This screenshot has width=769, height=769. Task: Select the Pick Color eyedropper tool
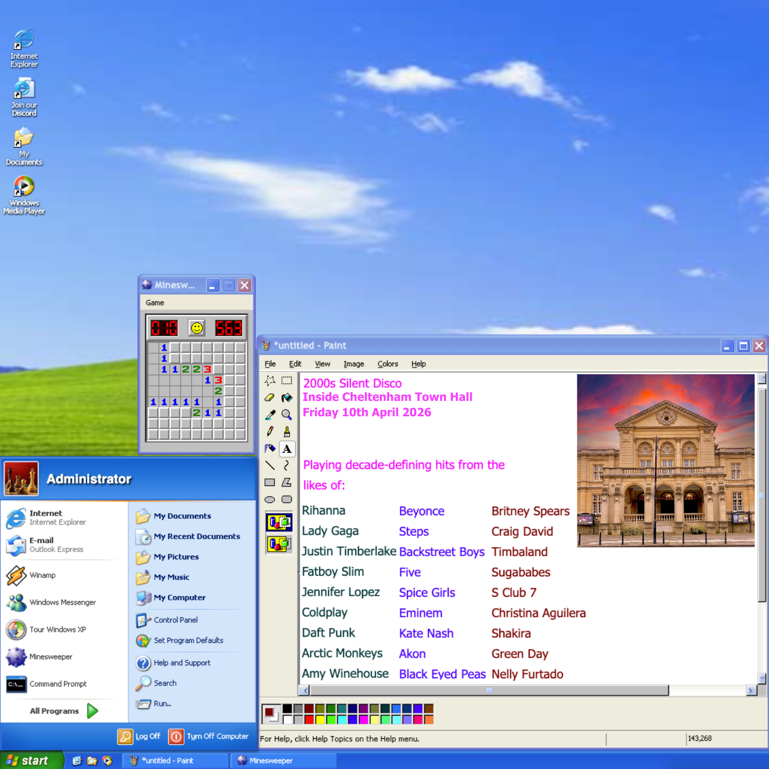pyautogui.click(x=270, y=414)
